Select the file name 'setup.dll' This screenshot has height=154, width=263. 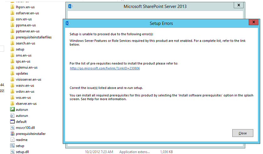point(22,152)
